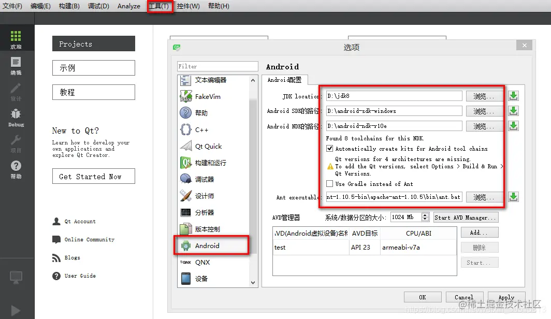Open the Analyze menu
The image size is (551, 319).
(x=128, y=6)
